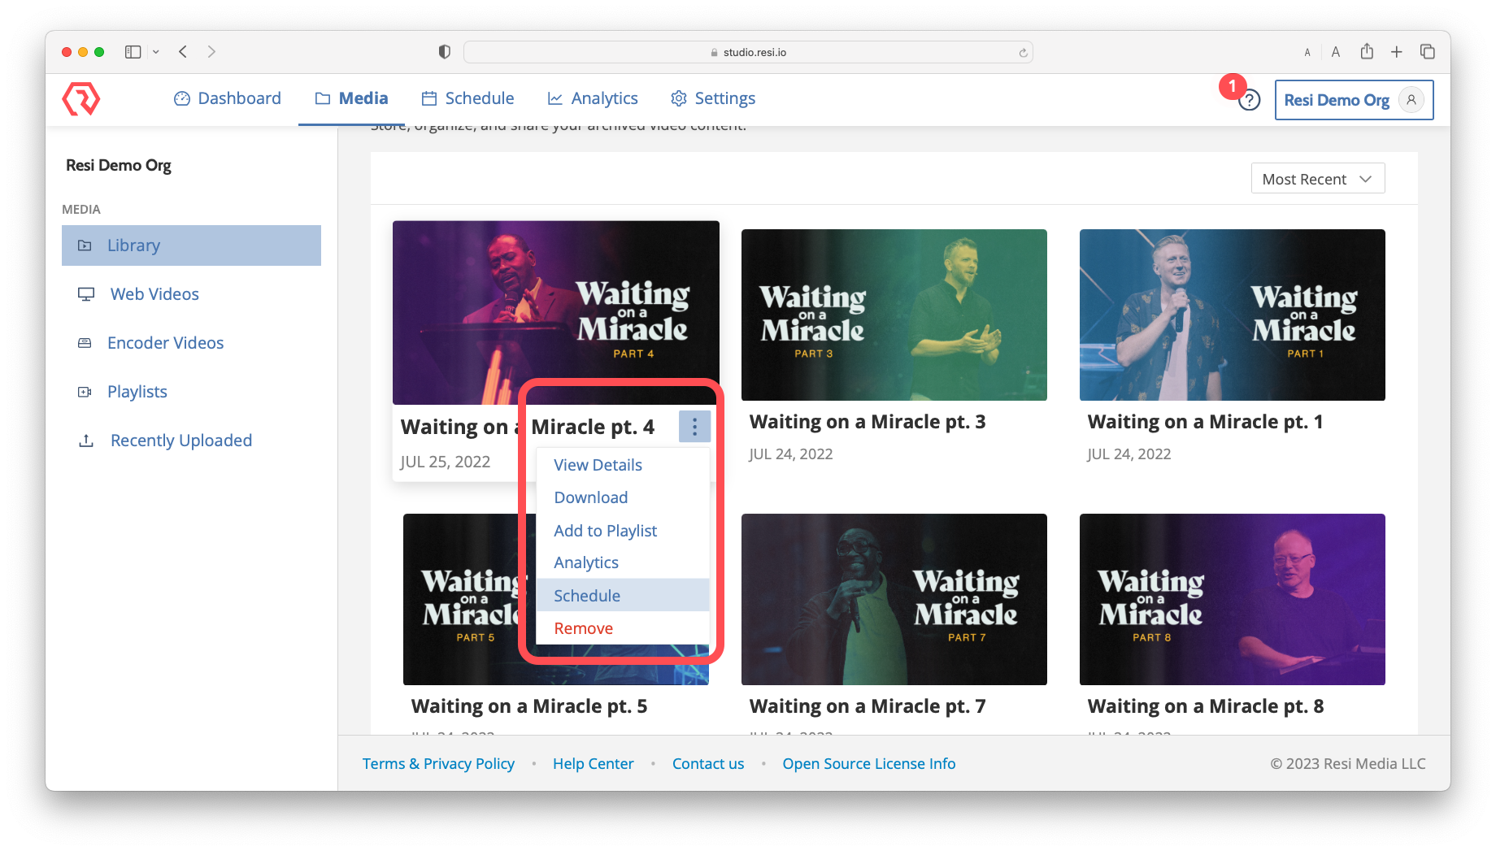The height and width of the screenshot is (851, 1496).
Task: Click the Contact us link
Action: coord(708,763)
